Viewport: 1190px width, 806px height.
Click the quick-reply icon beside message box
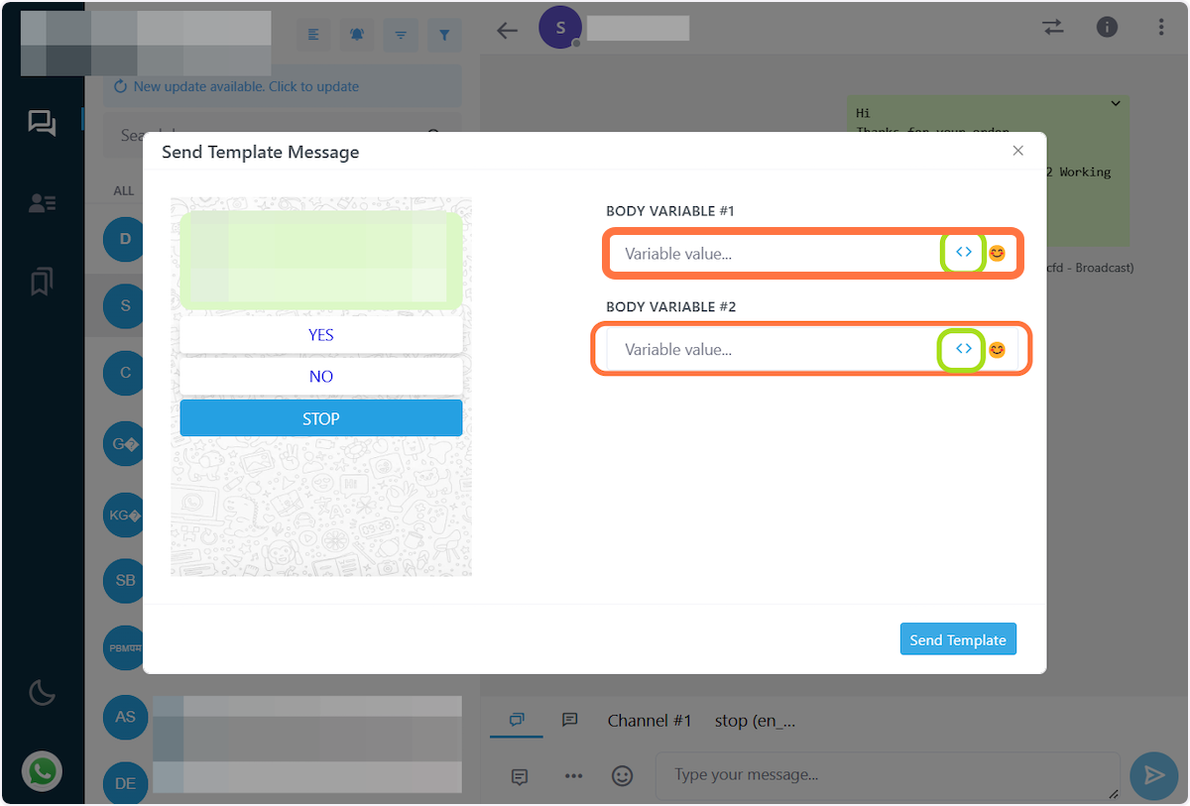click(520, 776)
